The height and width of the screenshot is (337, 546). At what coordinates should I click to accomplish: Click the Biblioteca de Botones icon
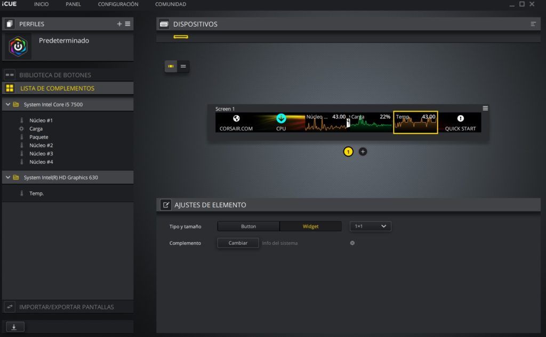[x=10, y=75]
